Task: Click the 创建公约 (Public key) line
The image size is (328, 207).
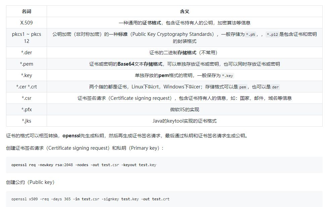Action: pos(30,182)
